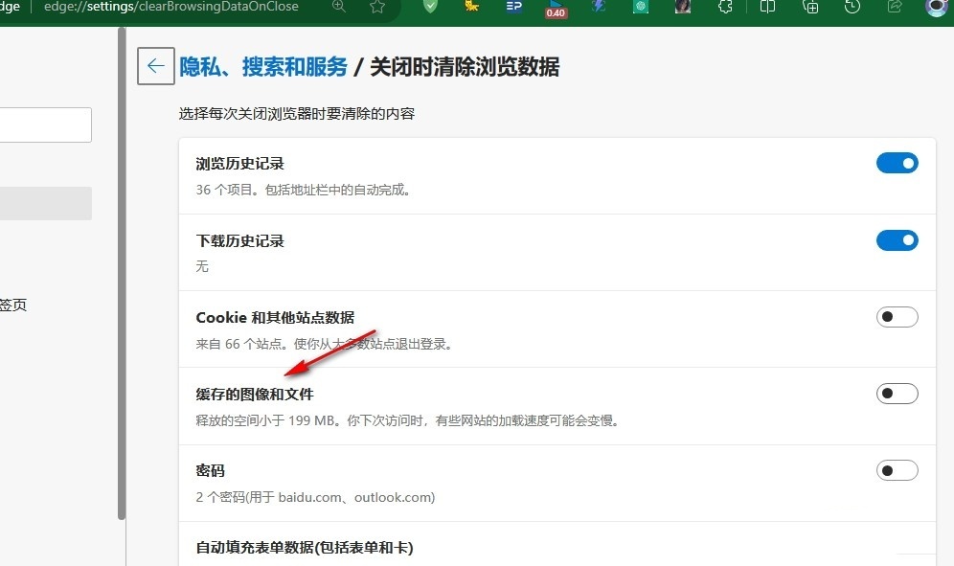
Task: Enable the 缓存的图像和文件 toggle
Action: pyautogui.click(x=897, y=394)
